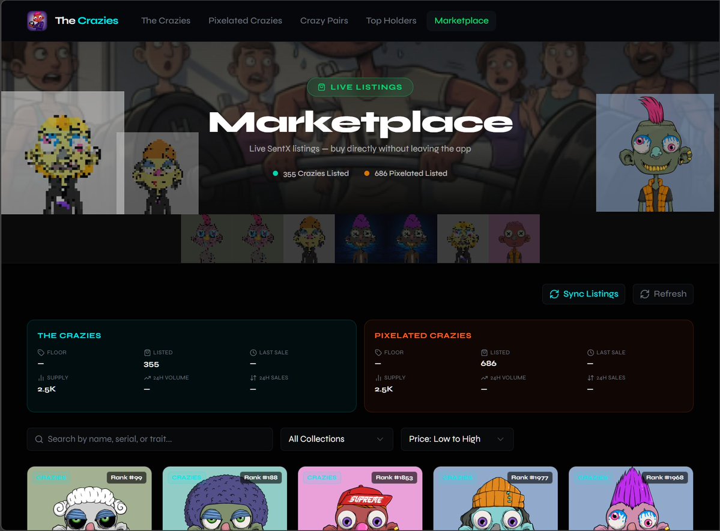Image resolution: width=720 pixels, height=531 pixels.
Task: Expand All Collections chevron arrow
Action: pyautogui.click(x=380, y=439)
